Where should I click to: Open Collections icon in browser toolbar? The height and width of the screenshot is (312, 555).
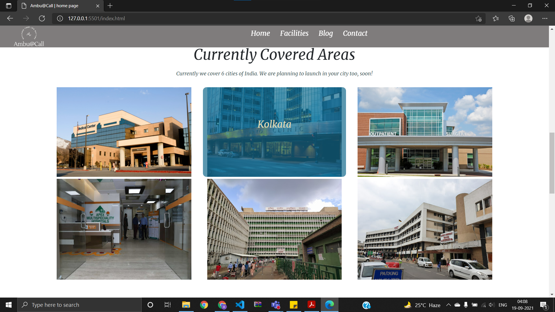[x=512, y=18]
